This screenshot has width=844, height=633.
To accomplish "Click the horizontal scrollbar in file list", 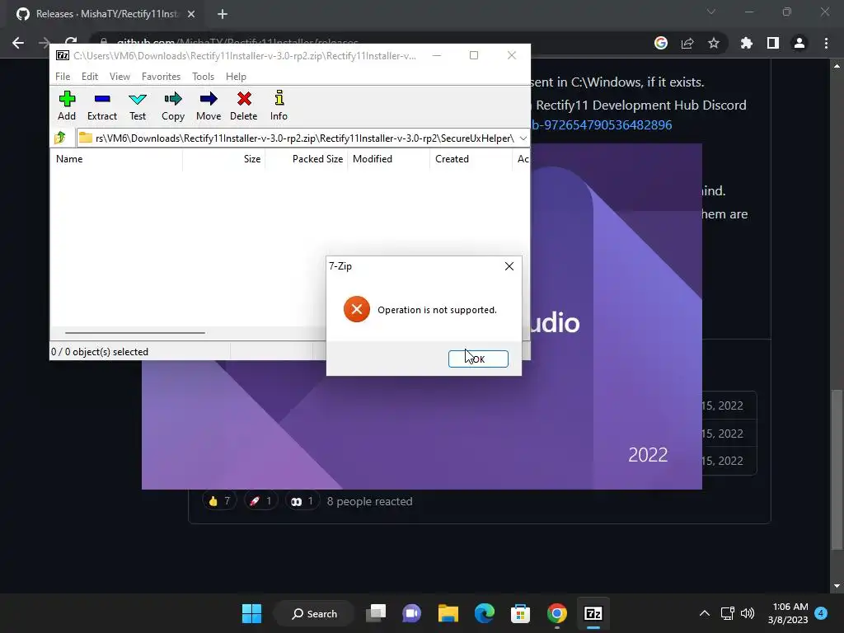I will point(135,333).
